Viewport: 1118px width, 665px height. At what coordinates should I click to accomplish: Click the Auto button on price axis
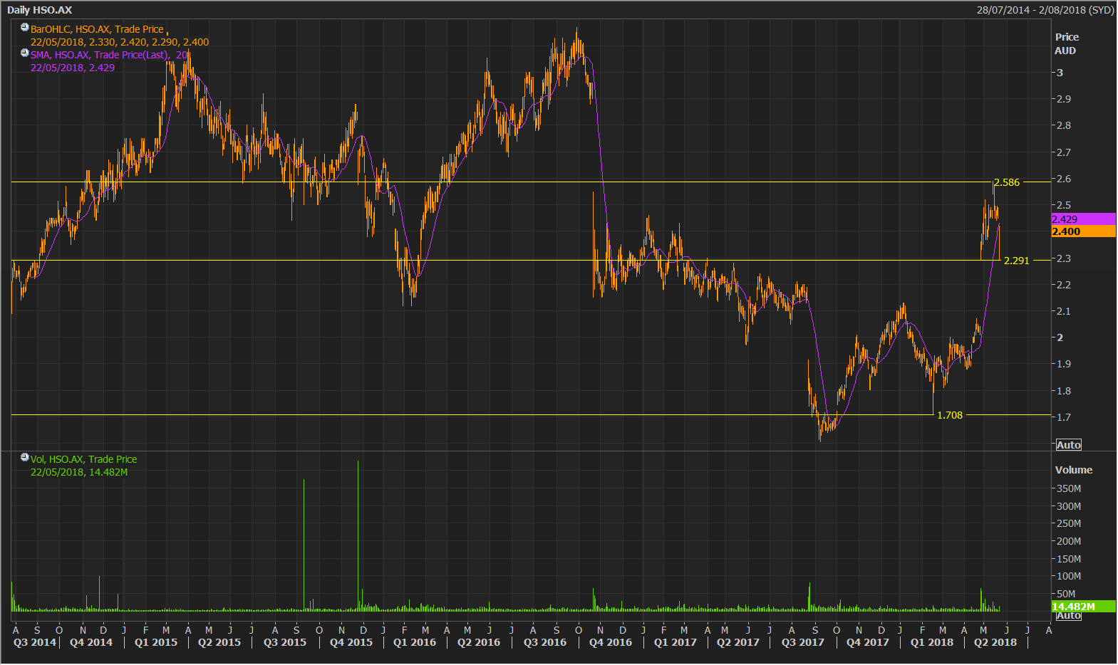coord(1068,445)
